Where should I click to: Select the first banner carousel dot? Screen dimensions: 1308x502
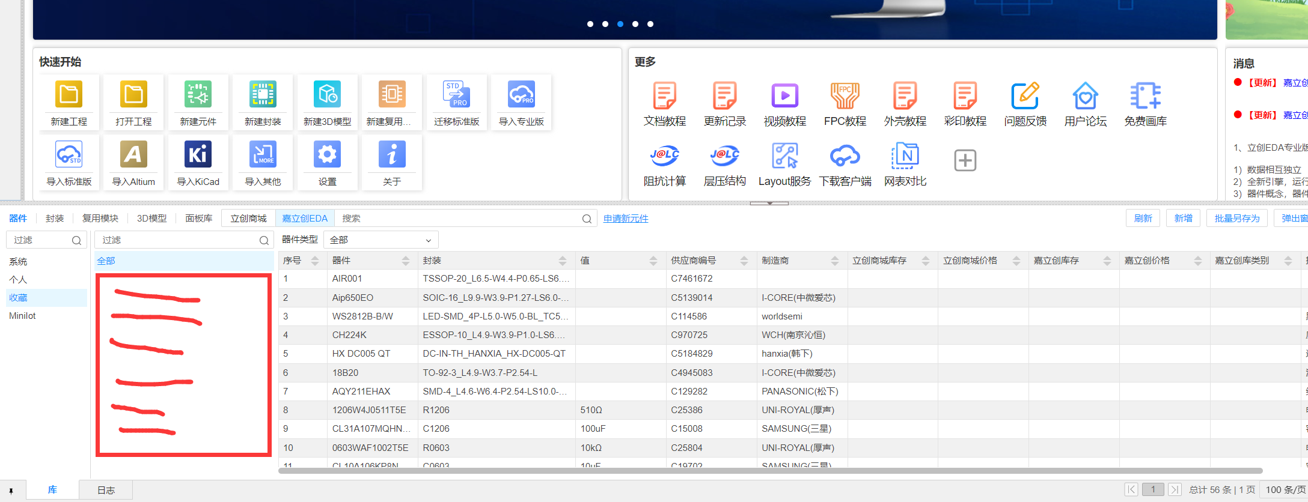(x=590, y=24)
